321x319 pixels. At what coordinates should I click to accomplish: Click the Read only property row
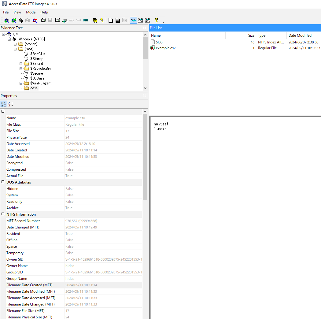[x=74, y=202]
